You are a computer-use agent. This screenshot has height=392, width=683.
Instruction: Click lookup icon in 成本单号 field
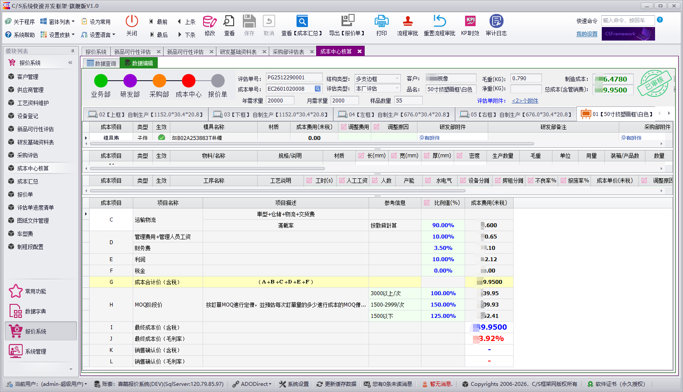click(318, 89)
